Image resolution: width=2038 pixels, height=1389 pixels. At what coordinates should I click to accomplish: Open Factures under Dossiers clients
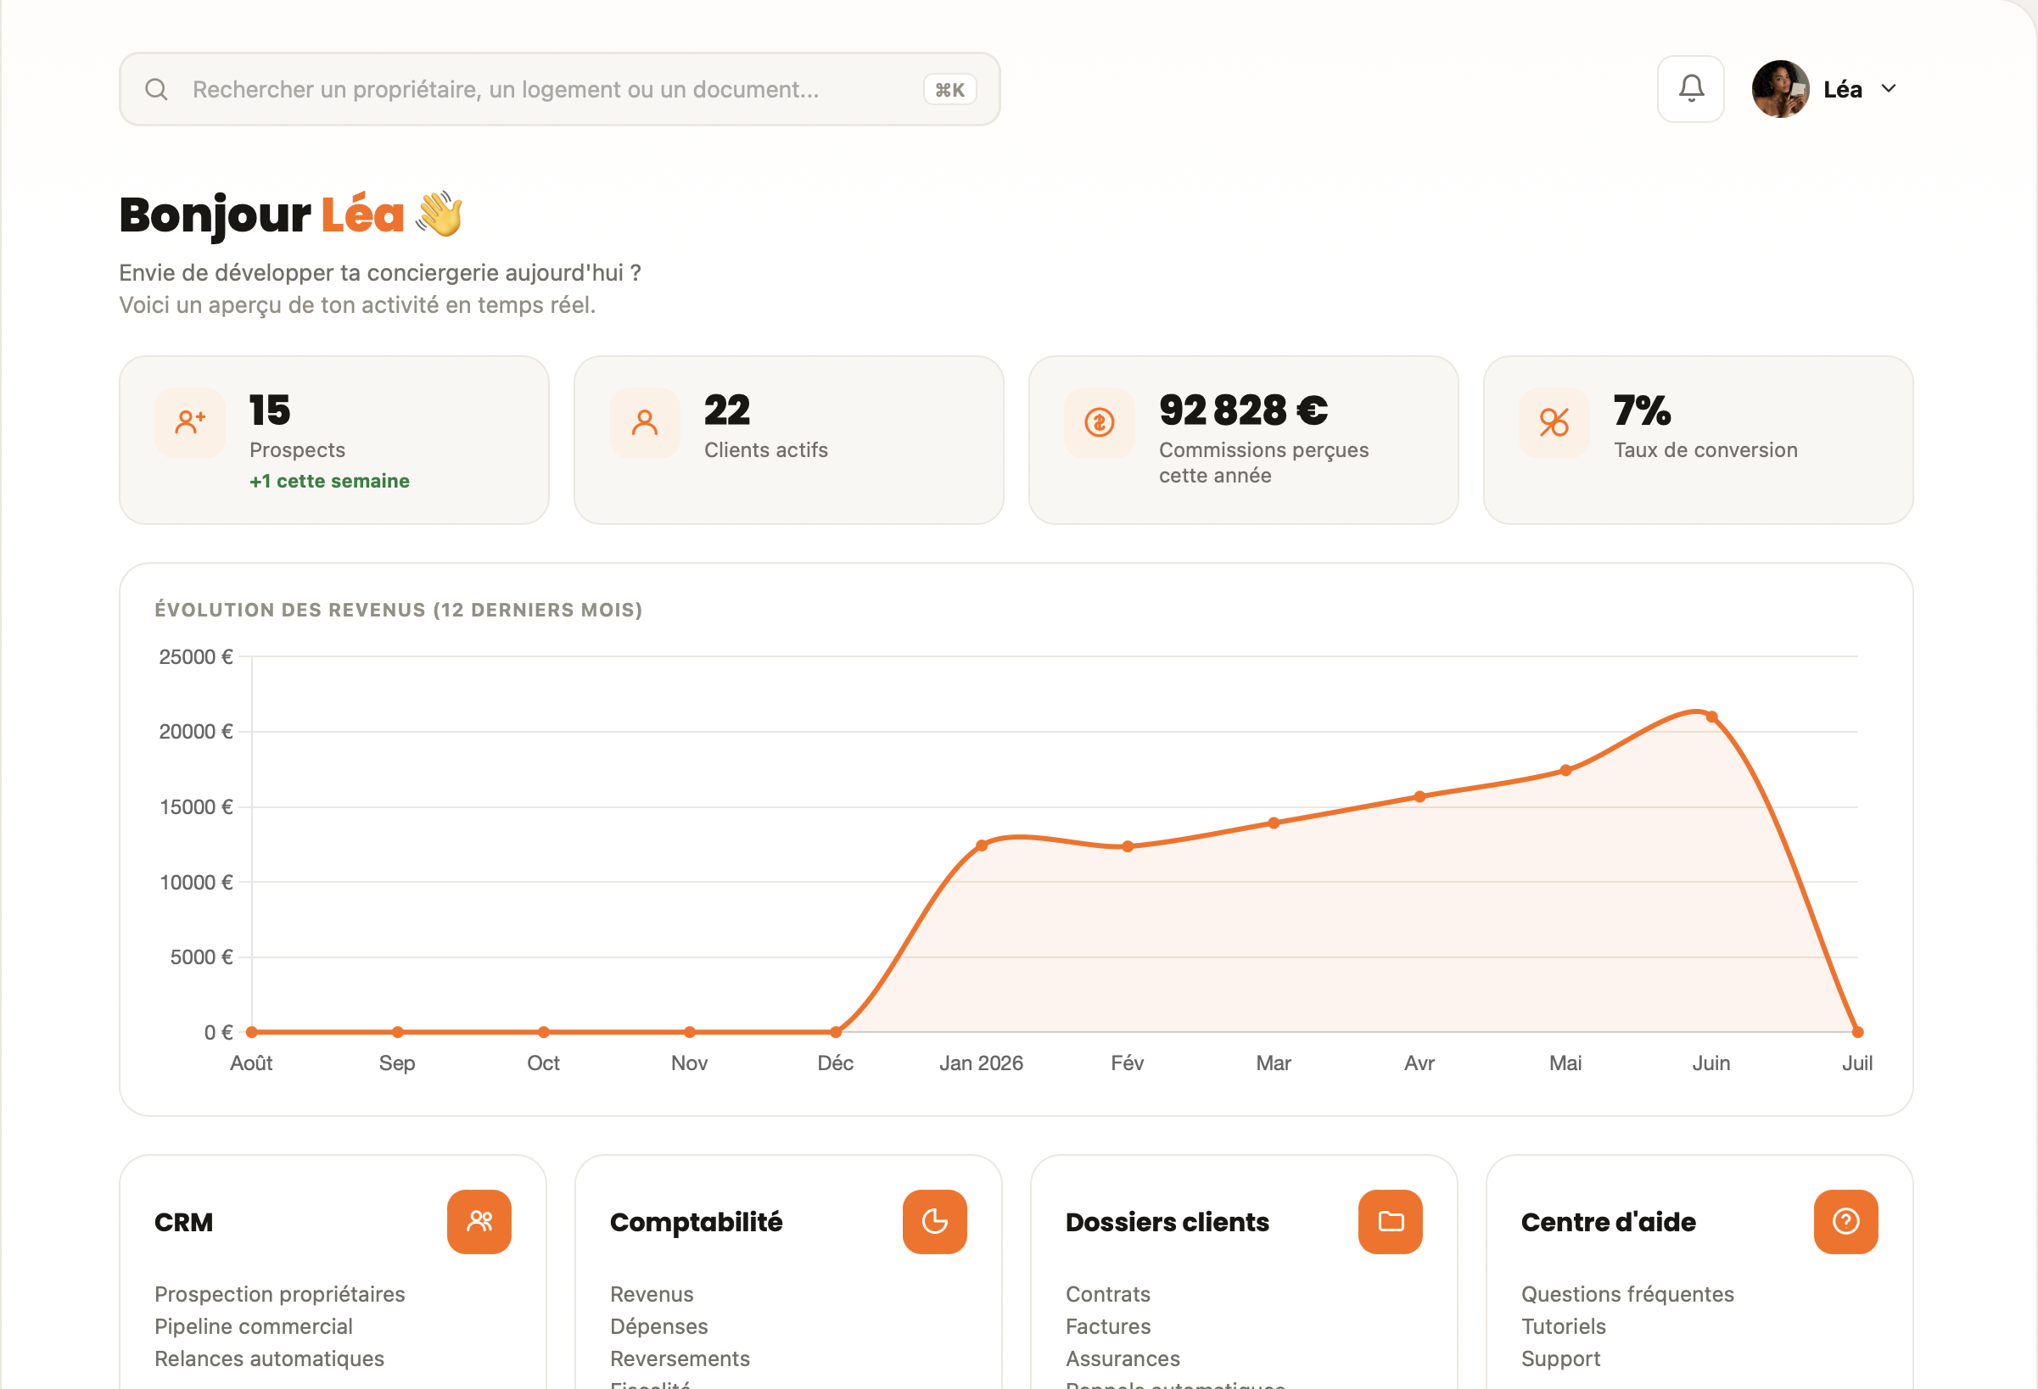pos(1107,1326)
